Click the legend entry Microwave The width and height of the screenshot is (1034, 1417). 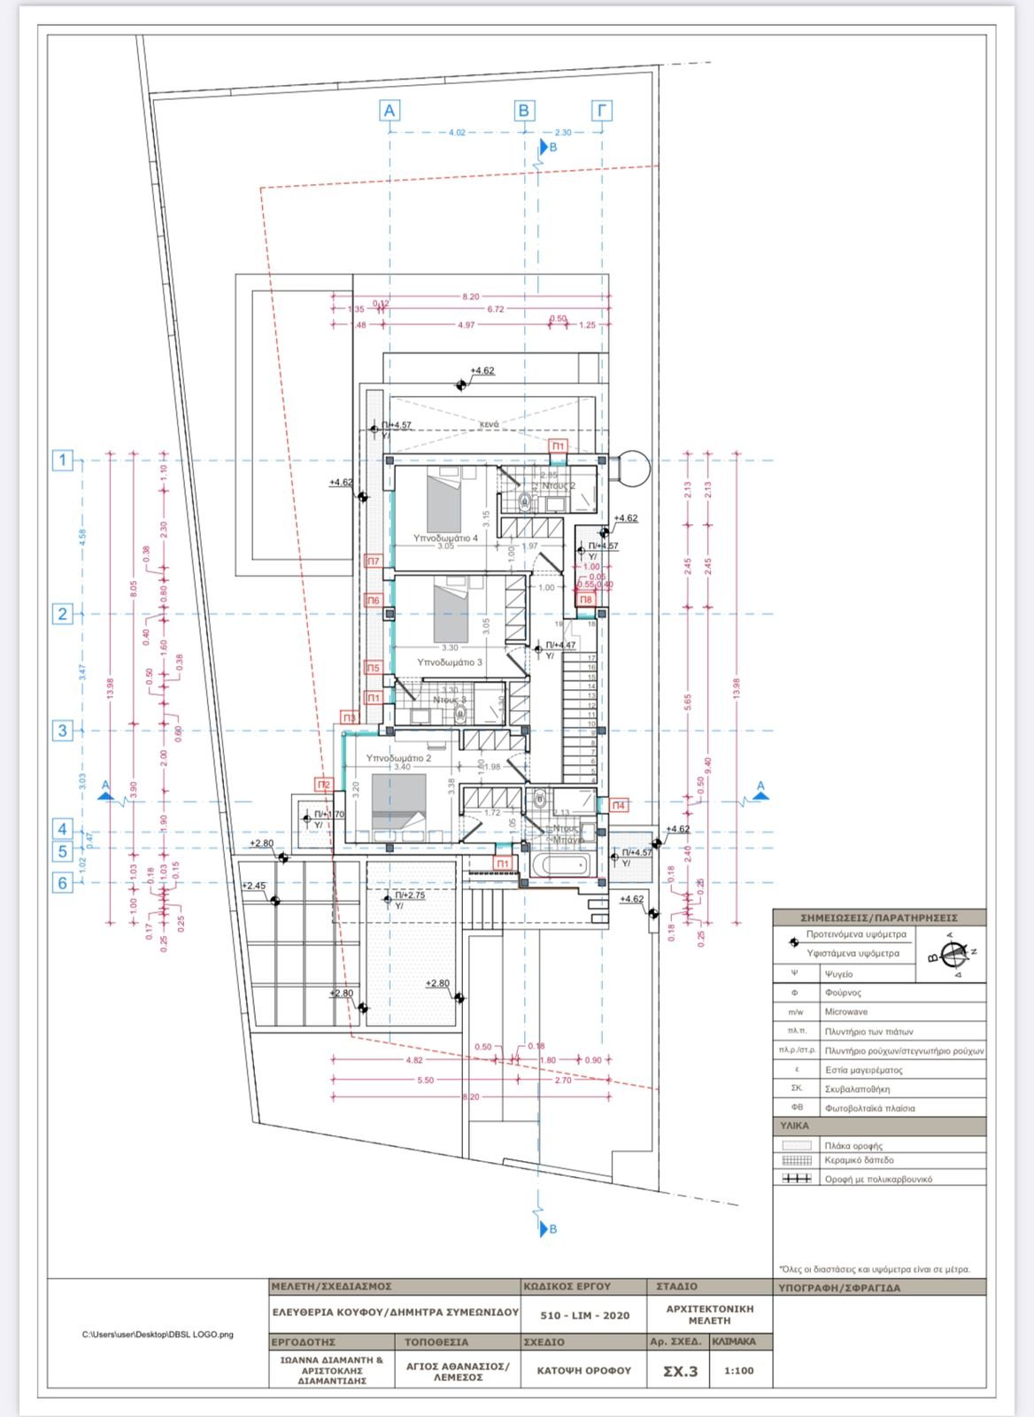coord(846,1011)
